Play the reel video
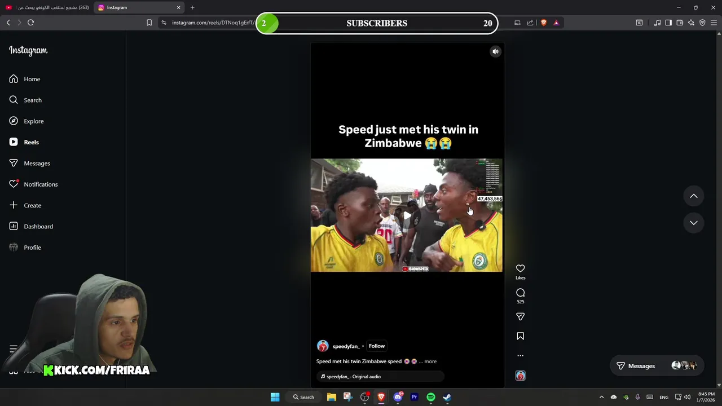The height and width of the screenshot is (406, 722). click(407, 215)
